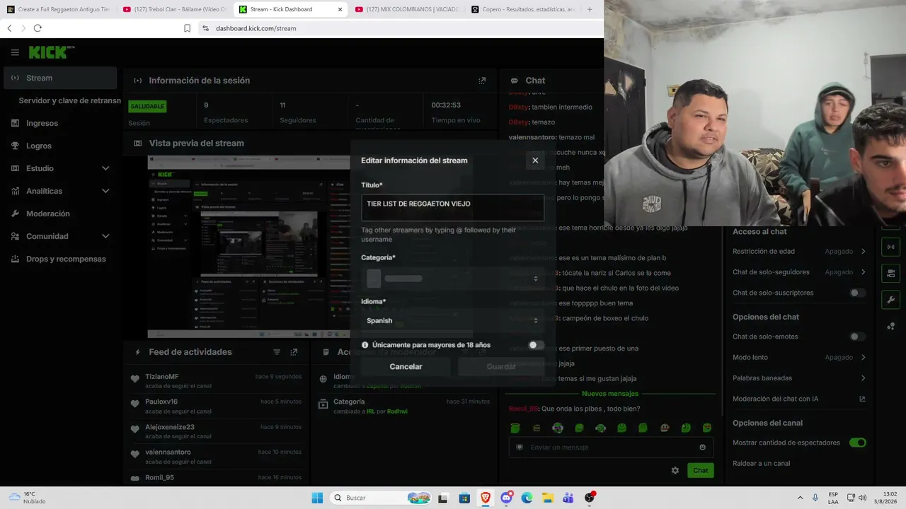Open Servidor y clave de retransmisión
The width and height of the screenshot is (906, 509).
pyautogui.click(x=69, y=100)
